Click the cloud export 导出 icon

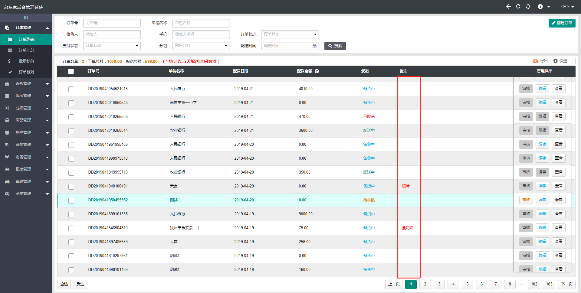[536, 61]
